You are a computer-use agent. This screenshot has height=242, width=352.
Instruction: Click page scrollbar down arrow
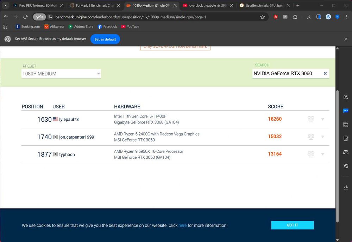coord(337,240)
